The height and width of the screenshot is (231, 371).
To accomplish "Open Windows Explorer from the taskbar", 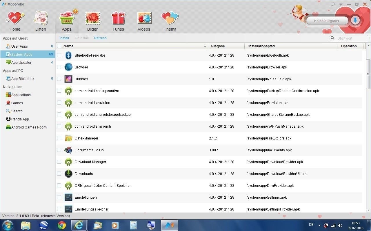I will (26, 225).
